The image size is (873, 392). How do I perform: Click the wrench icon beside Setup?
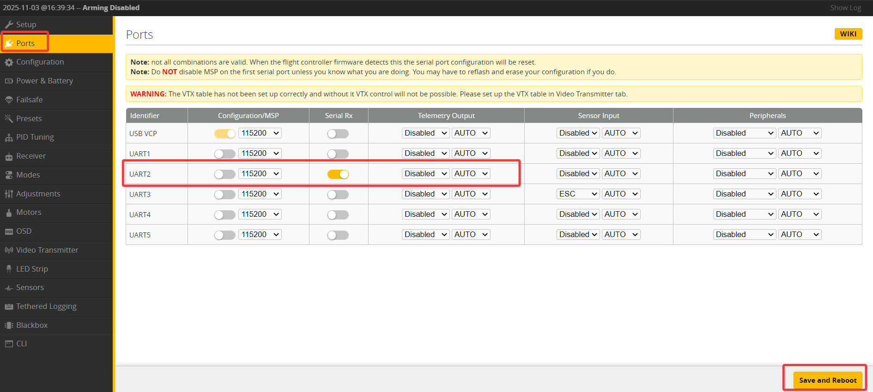click(x=9, y=24)
